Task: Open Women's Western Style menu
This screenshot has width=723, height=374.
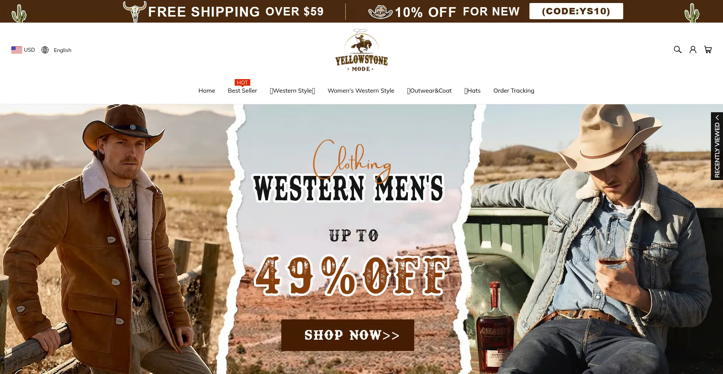Action: point(361,91)
